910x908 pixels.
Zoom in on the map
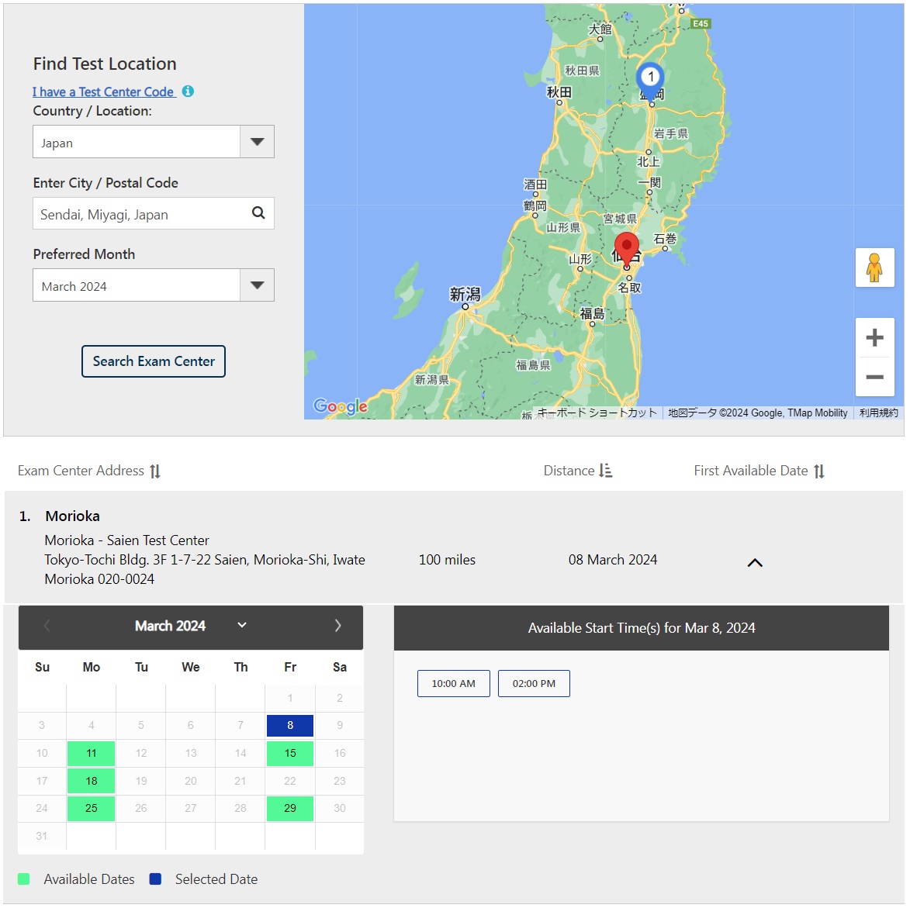tap(874, 338)
